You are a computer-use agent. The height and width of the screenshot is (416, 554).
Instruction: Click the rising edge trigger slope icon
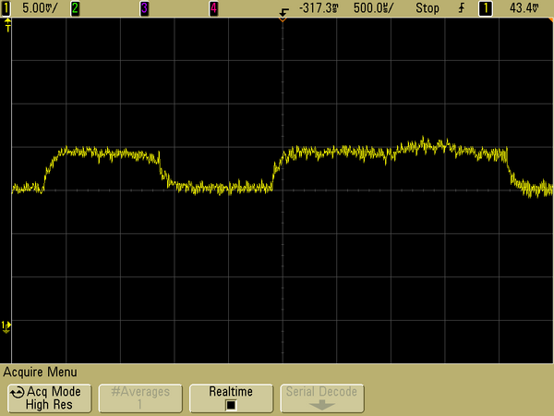(462, 8)
